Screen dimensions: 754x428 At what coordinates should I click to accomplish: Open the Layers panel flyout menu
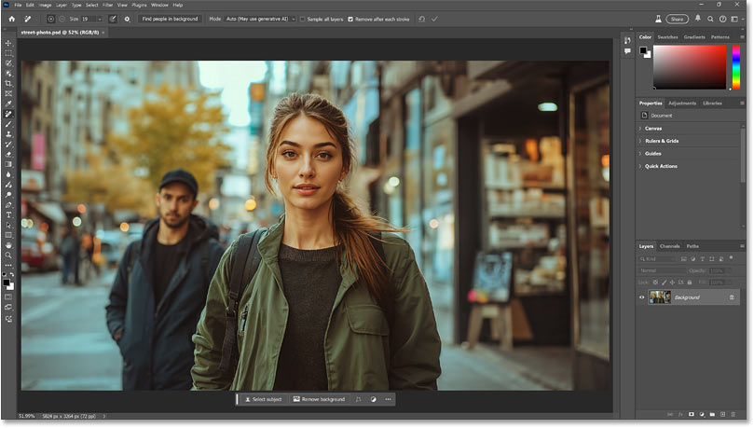pos(742,246)
